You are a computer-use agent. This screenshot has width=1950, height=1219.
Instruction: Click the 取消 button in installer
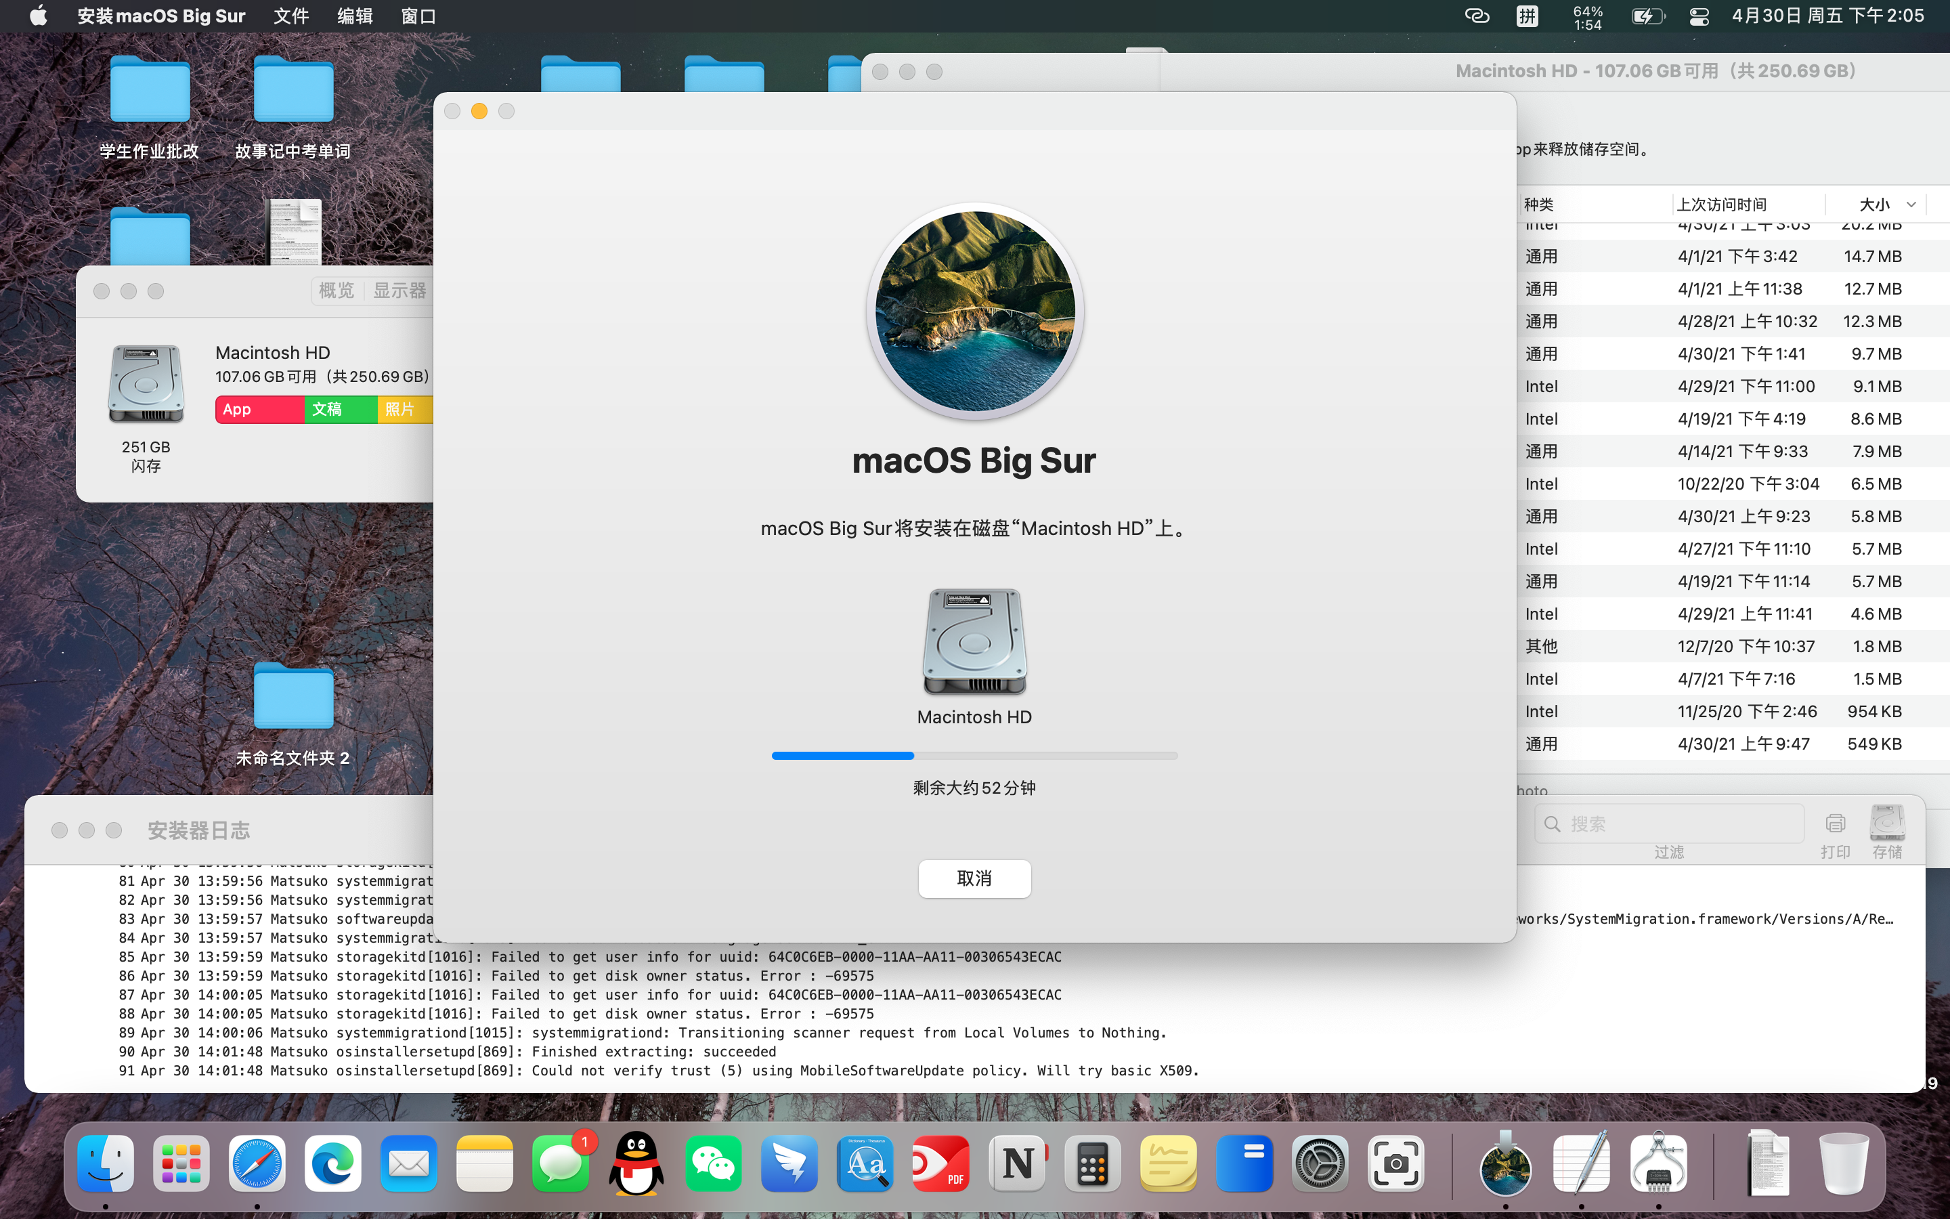974,878
